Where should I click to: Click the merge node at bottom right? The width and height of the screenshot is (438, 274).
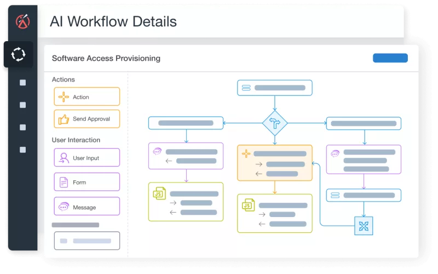[x=364, y=225]
